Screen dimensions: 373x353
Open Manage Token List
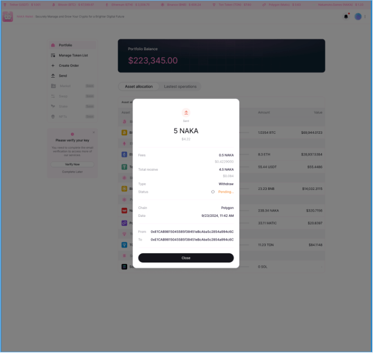pos(73,55)
